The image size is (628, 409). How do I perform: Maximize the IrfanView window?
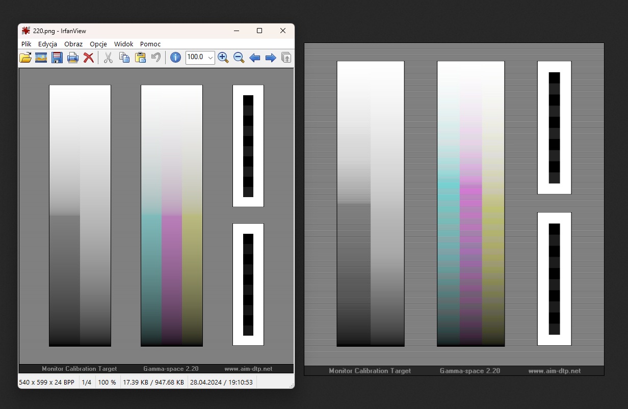[259, 31]
